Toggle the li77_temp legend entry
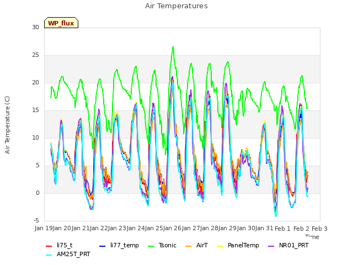The width and height of the screenshot is (353, 265). point(119,245)
